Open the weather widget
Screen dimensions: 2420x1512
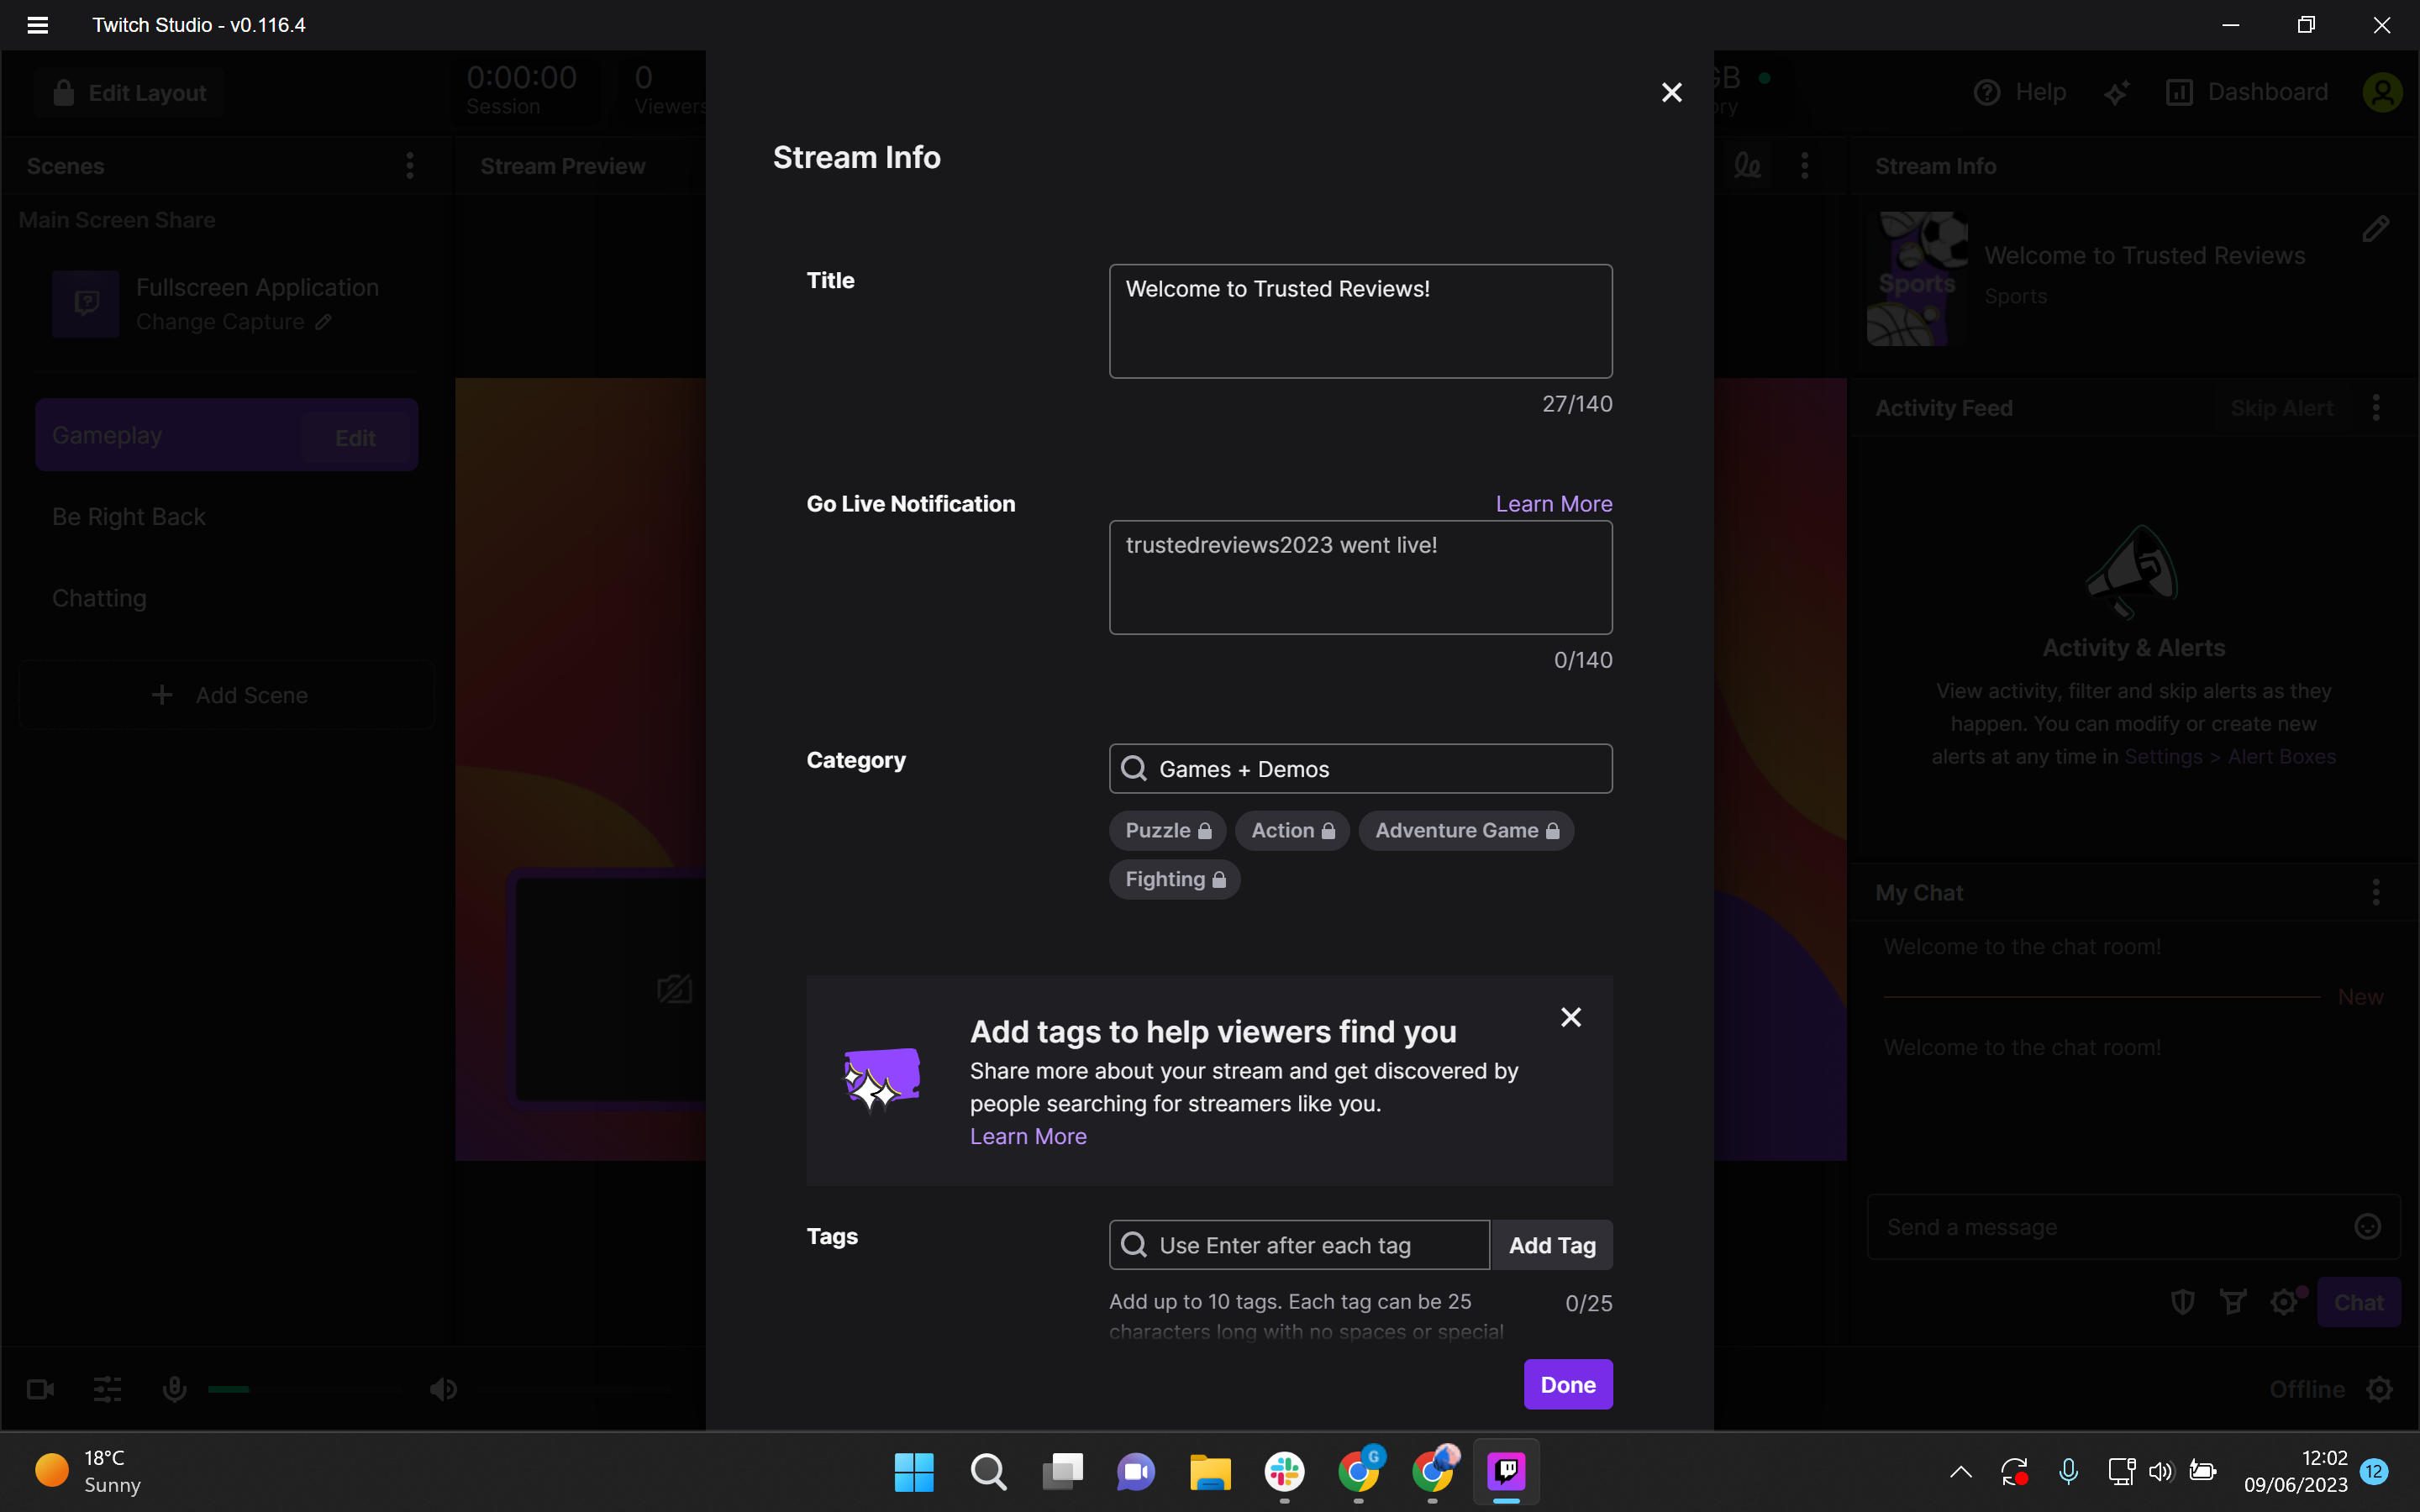pos(90,1471)
